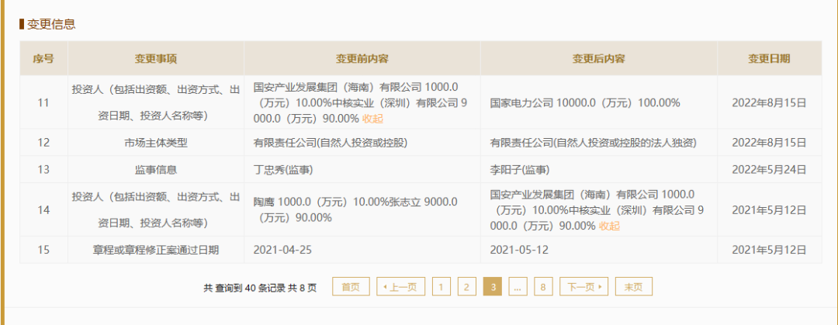The width and height of the screenshot is (838, 325).
Task: Click the 2022年8月15日 date in row 12
Action: click(x=769, y=143)
